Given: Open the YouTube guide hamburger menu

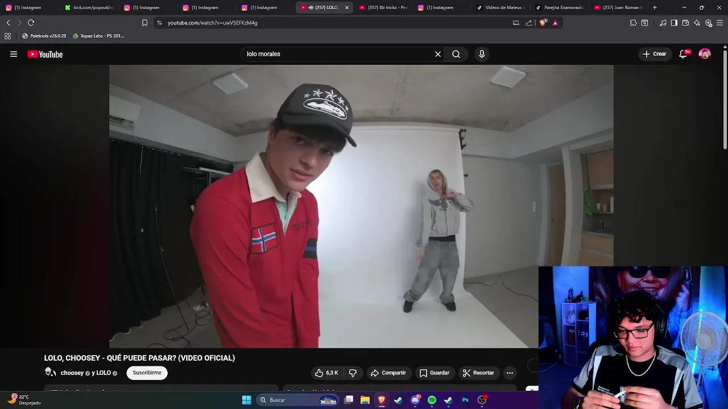Looking at the screenshot, I should click(14, 54).
